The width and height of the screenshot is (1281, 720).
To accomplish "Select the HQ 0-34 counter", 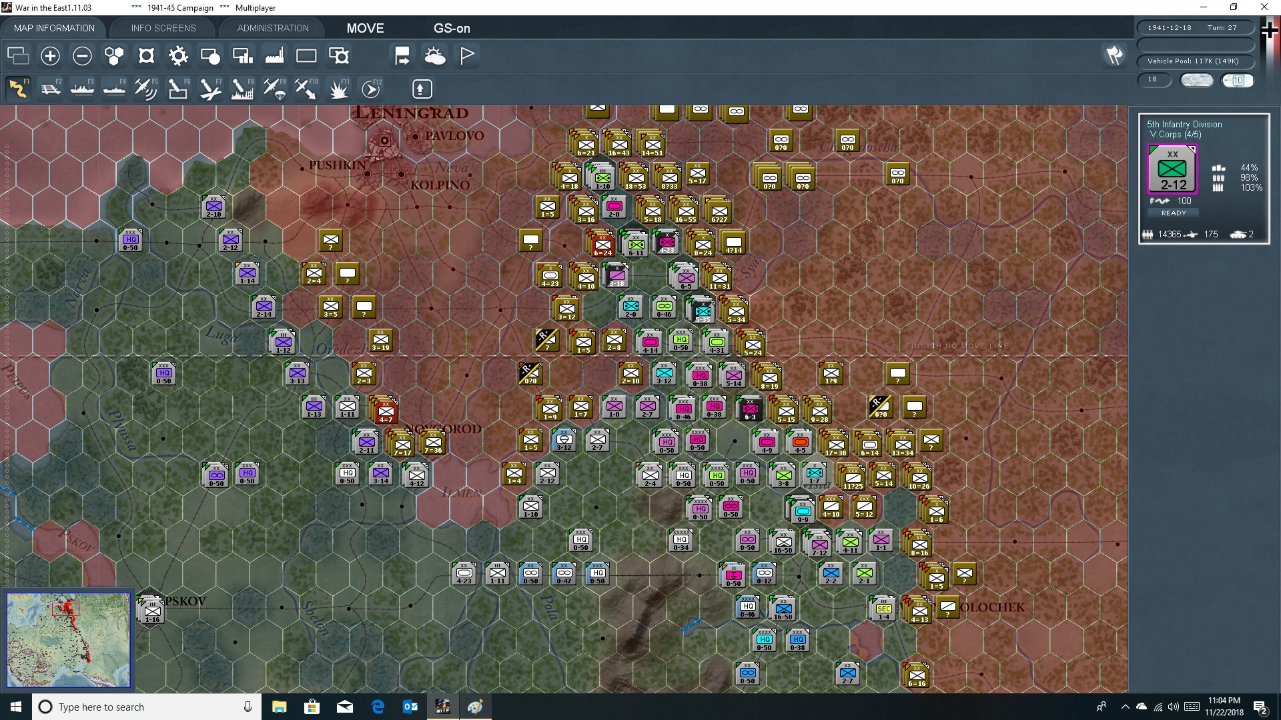I will tap(681, 541).
